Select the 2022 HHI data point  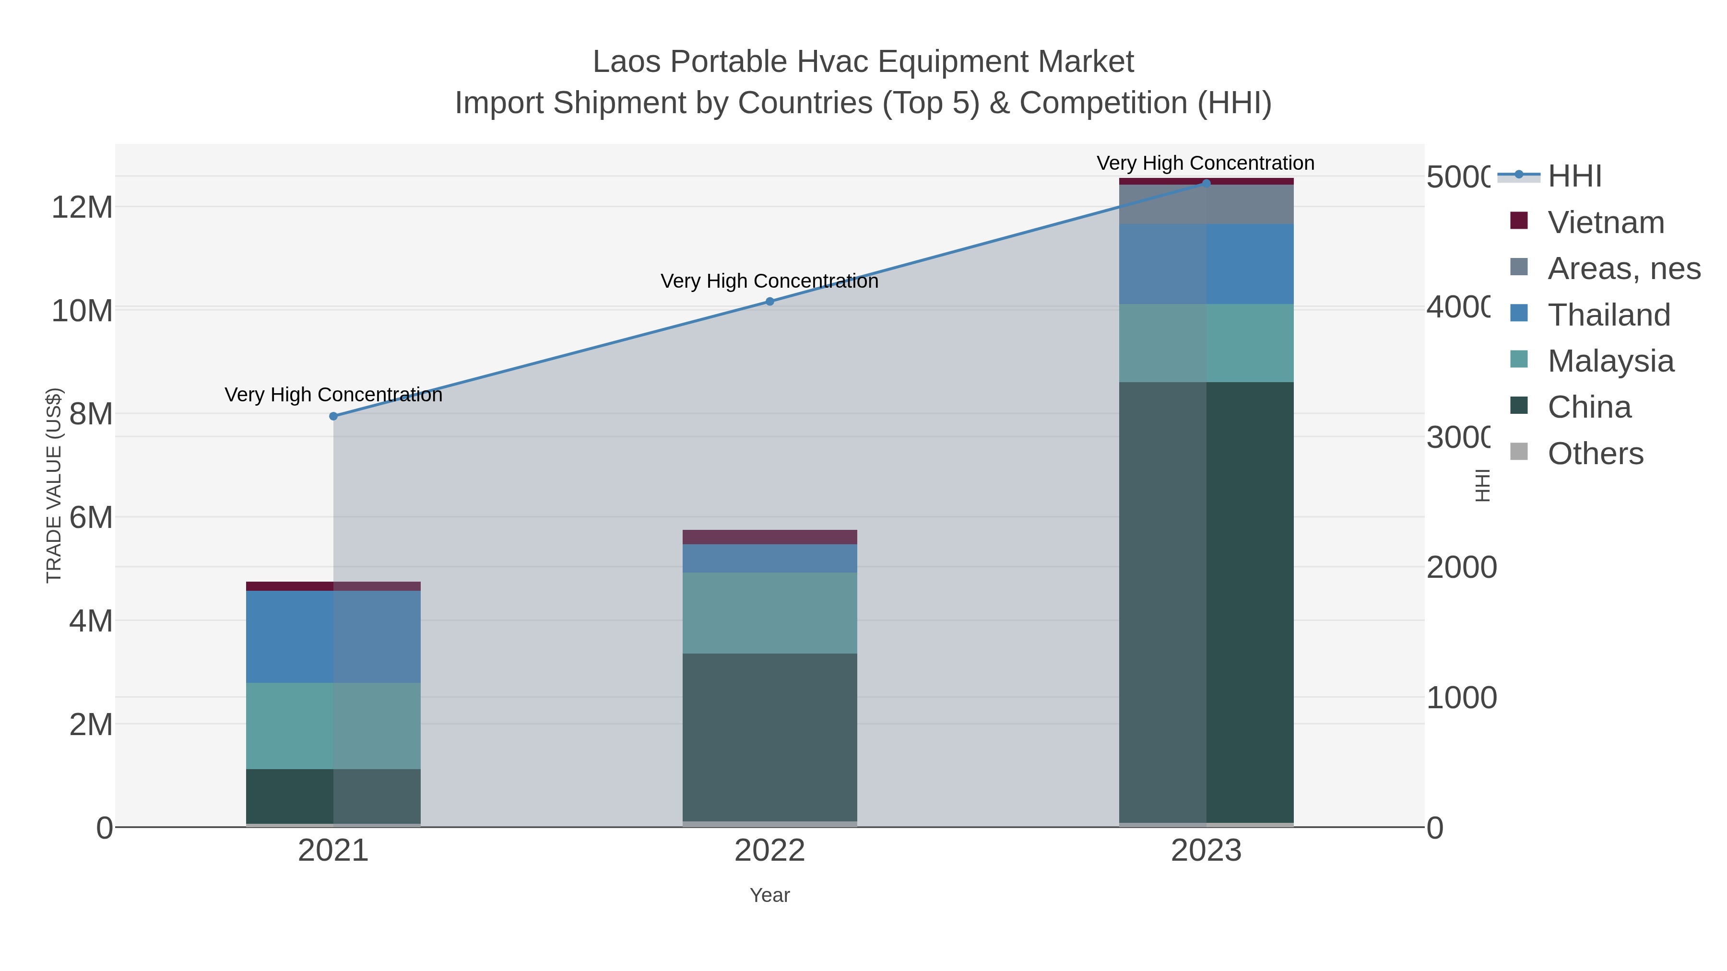(769, 302)
